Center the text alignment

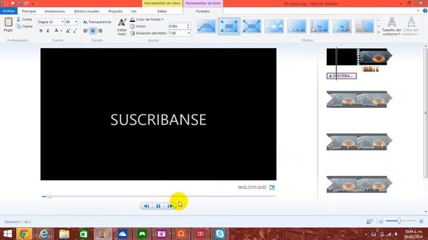pyautogui.click(x=93, y=31)
